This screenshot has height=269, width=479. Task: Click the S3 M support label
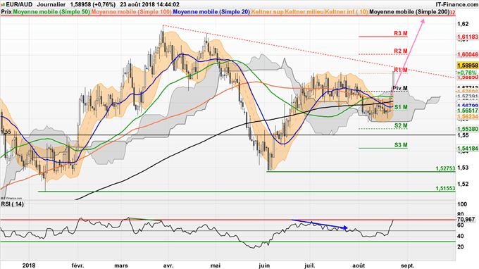tap(401, 145)
